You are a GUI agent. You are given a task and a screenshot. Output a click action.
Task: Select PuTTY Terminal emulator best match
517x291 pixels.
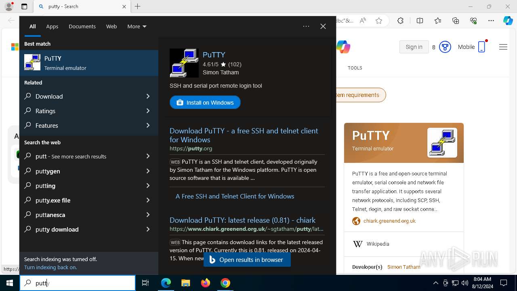pos(89,63)
